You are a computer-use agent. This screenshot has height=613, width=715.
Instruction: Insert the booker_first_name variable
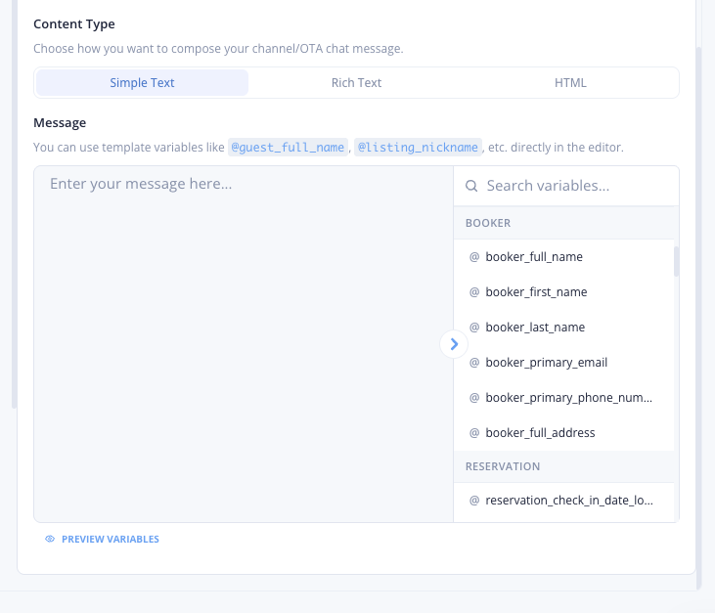tap(564, 292)
